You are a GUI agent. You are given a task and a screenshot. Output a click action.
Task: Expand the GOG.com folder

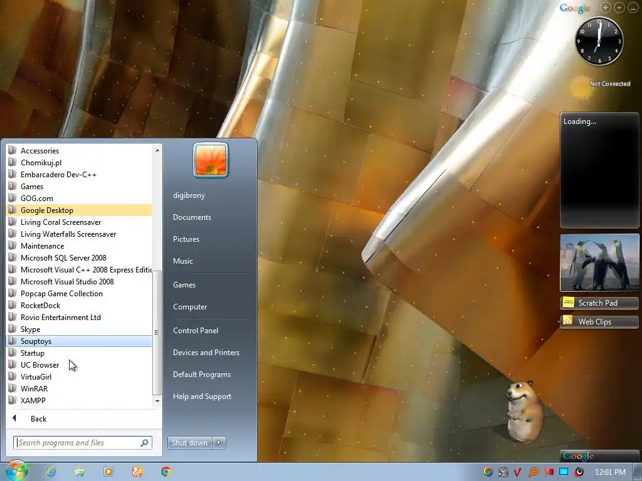[x=79, y=198]
